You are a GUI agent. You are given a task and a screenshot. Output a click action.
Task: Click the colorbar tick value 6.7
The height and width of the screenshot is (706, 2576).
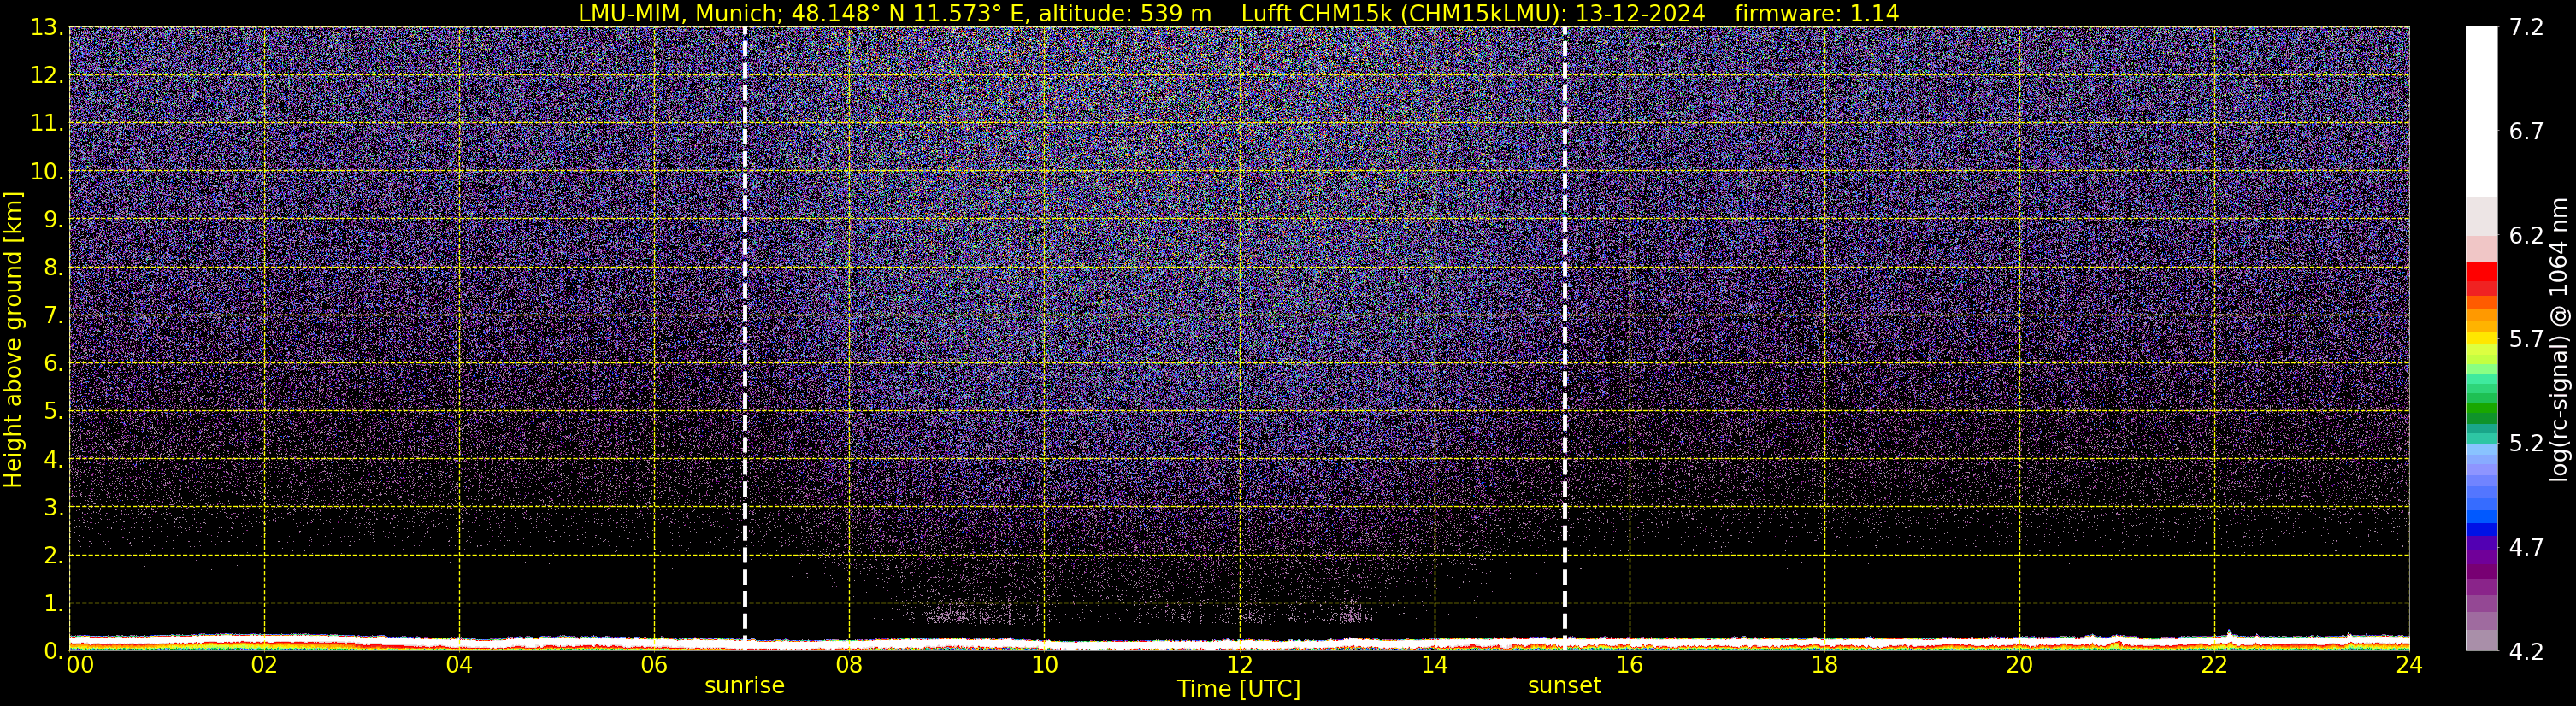(2526, 131)
